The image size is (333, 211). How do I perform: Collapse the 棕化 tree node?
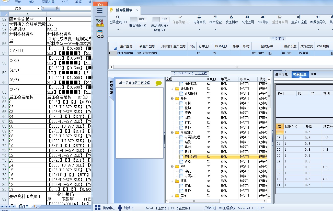172,181
